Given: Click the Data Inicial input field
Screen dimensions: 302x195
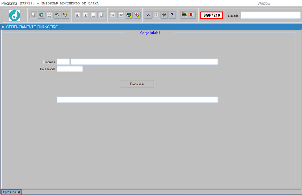Looking at the screenshot, I should coord(70,69).
